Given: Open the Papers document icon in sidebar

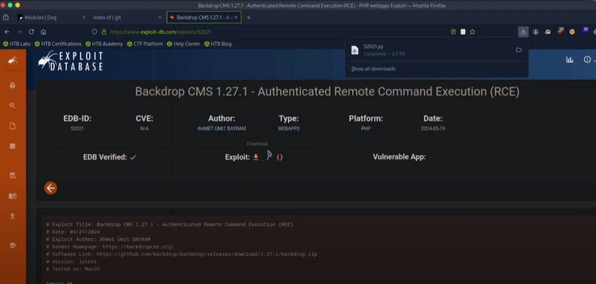Looking at the screenshot, I should click(x=13, y=126).
